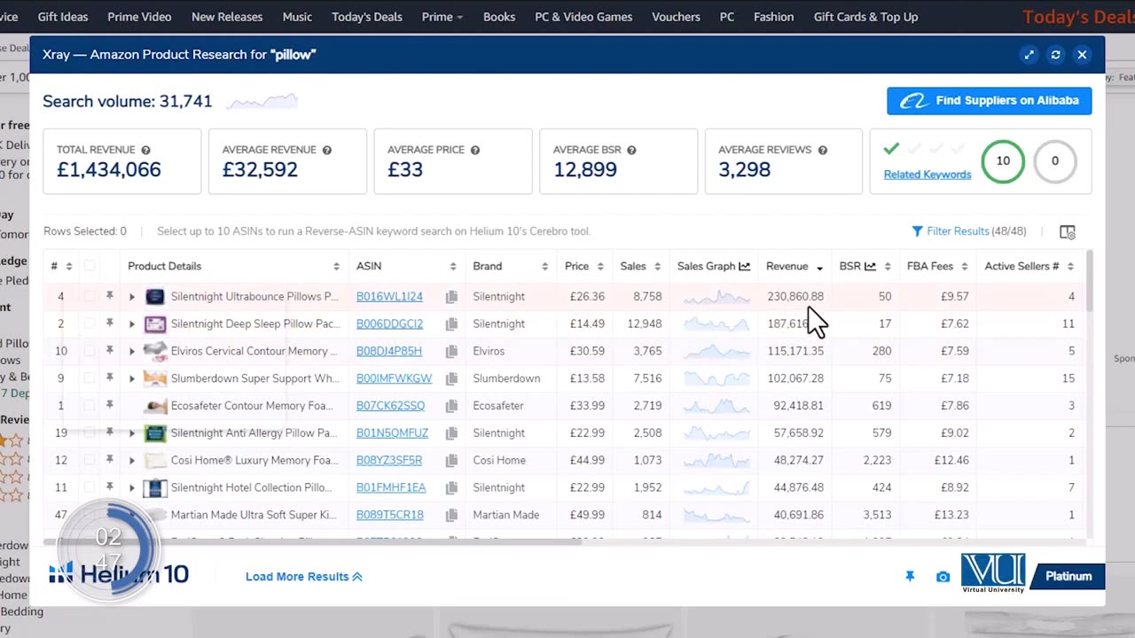This screenshot has width=1135, height=638.
Task: Open Gift Cards & Top Up menu item
Action: [x=865, y=17]
